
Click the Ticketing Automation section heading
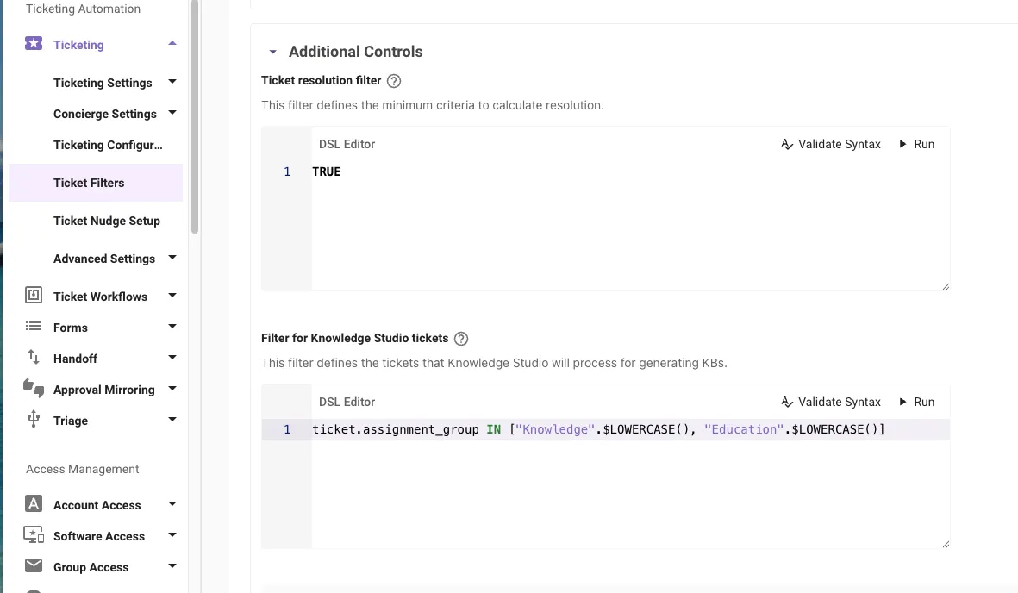[83, 9]
